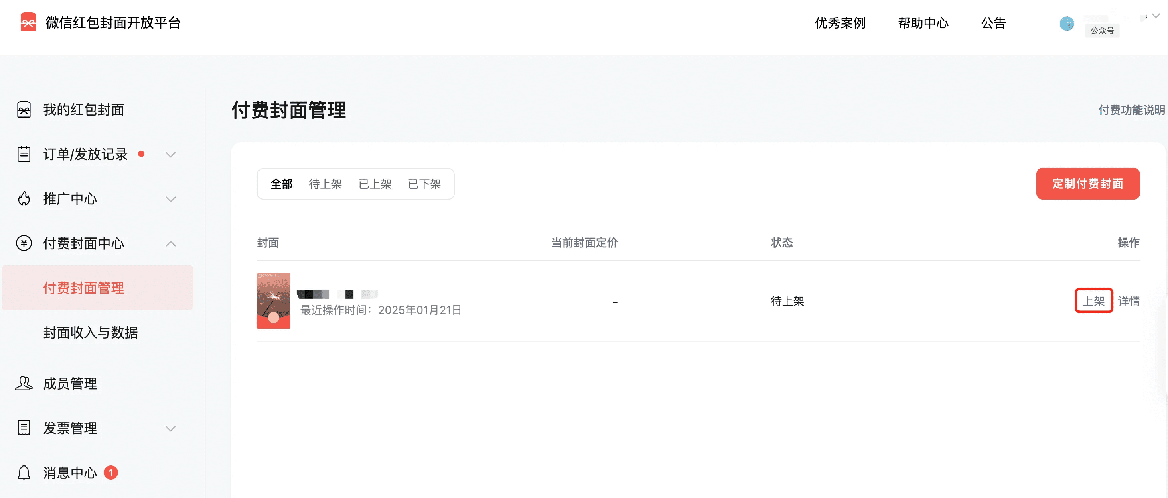Click the 订单/发放记录 clipboard icon
The width and height of the screenshot is (1168, 498).
24,154
